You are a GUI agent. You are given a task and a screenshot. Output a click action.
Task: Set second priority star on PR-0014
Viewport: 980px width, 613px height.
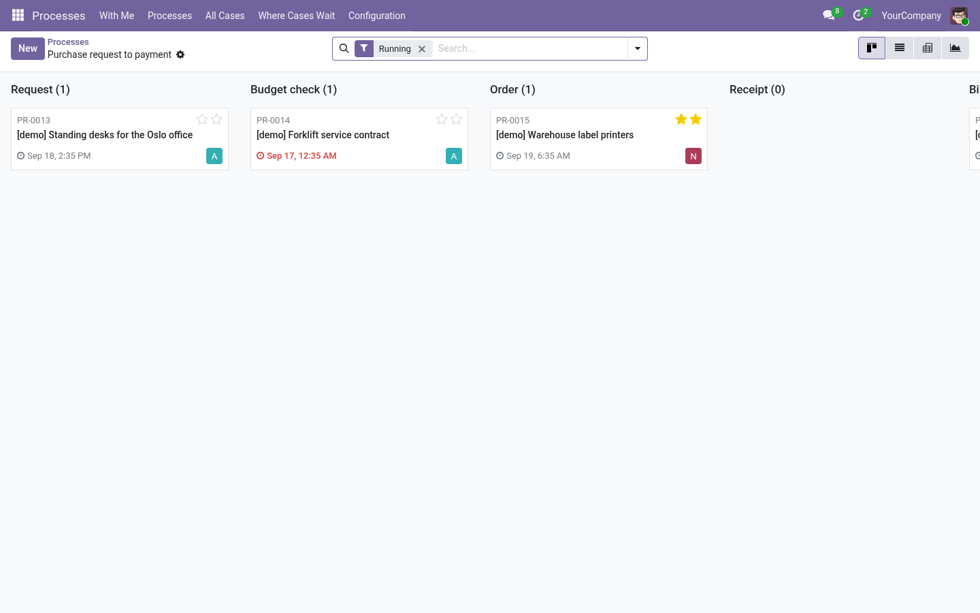pos(456,119)
